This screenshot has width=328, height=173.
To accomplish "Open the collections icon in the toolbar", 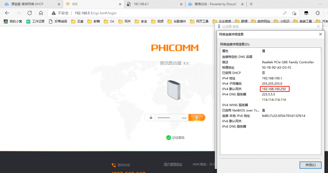I will [306, 13].
